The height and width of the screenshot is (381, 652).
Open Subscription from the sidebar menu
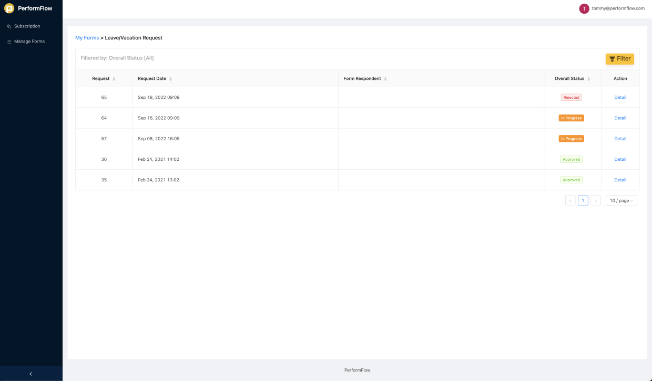26,26
